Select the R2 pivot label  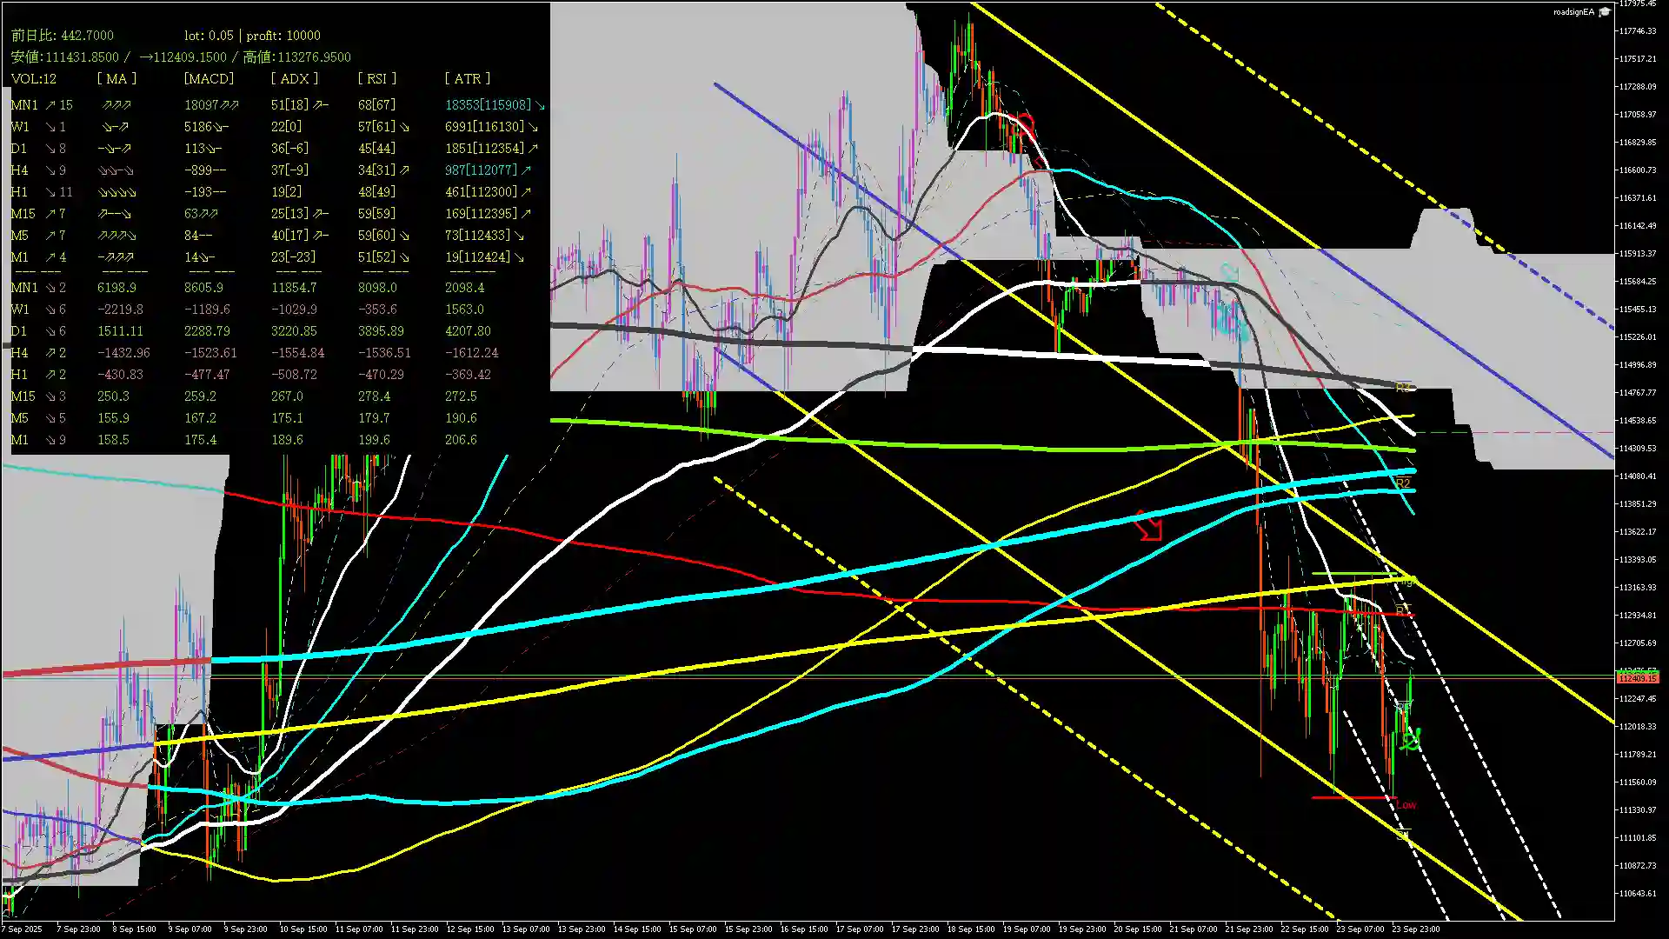(1402, 483)
